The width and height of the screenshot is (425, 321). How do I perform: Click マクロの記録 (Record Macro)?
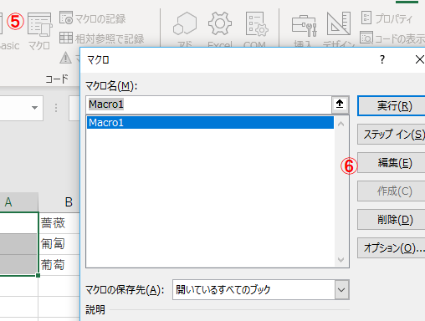click(x=93, y=18)
